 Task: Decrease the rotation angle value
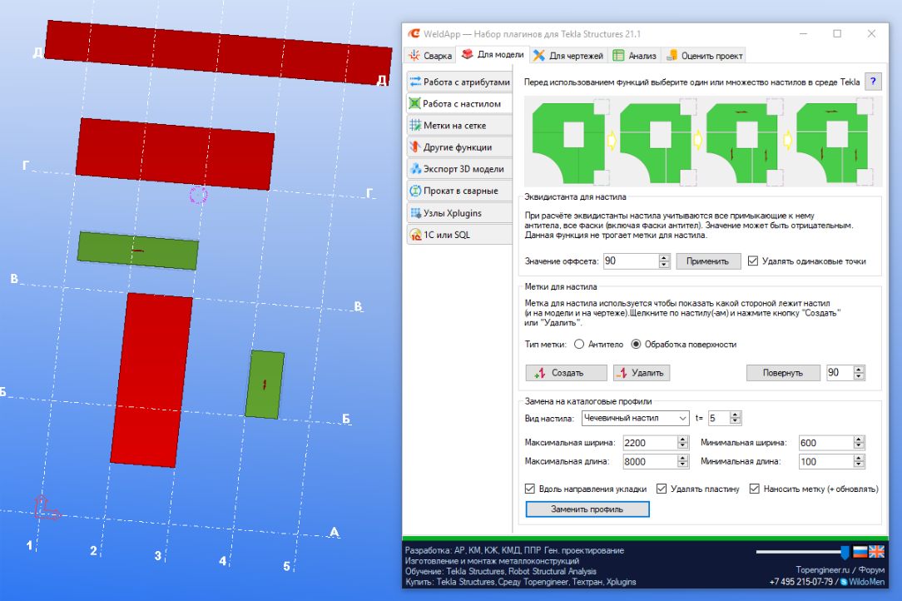(x=859, y=376)
